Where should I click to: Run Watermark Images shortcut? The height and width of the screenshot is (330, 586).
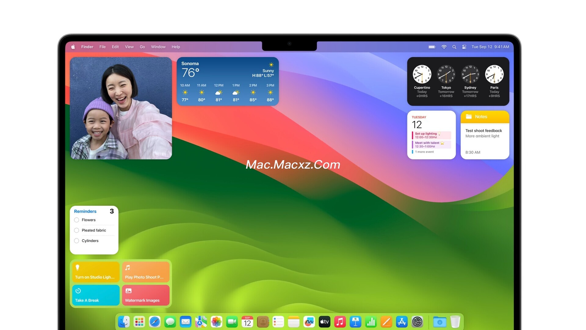(146, 295)
